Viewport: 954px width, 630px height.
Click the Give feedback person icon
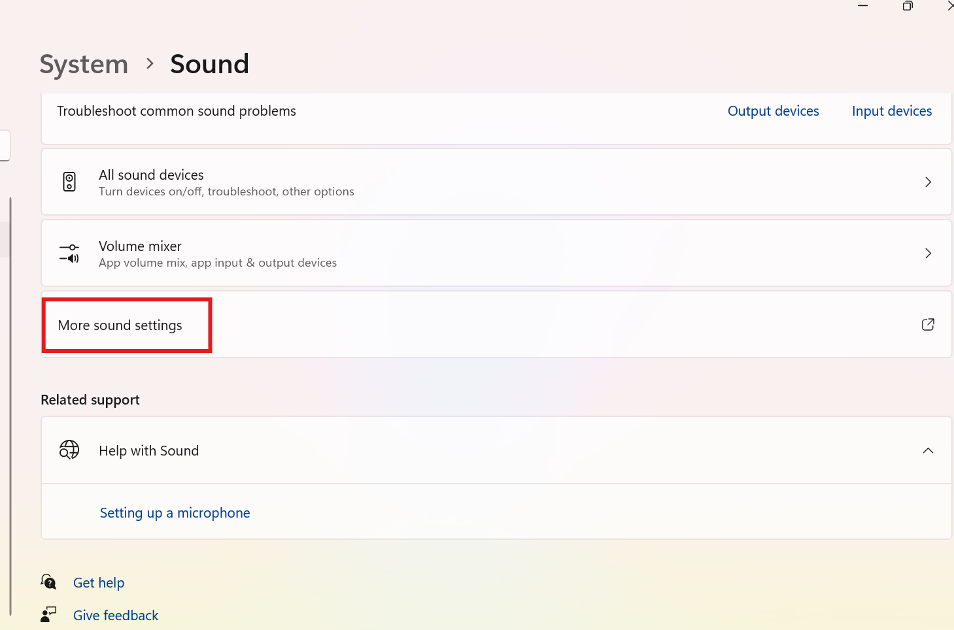pyautogui.click(x=48, y=614)
